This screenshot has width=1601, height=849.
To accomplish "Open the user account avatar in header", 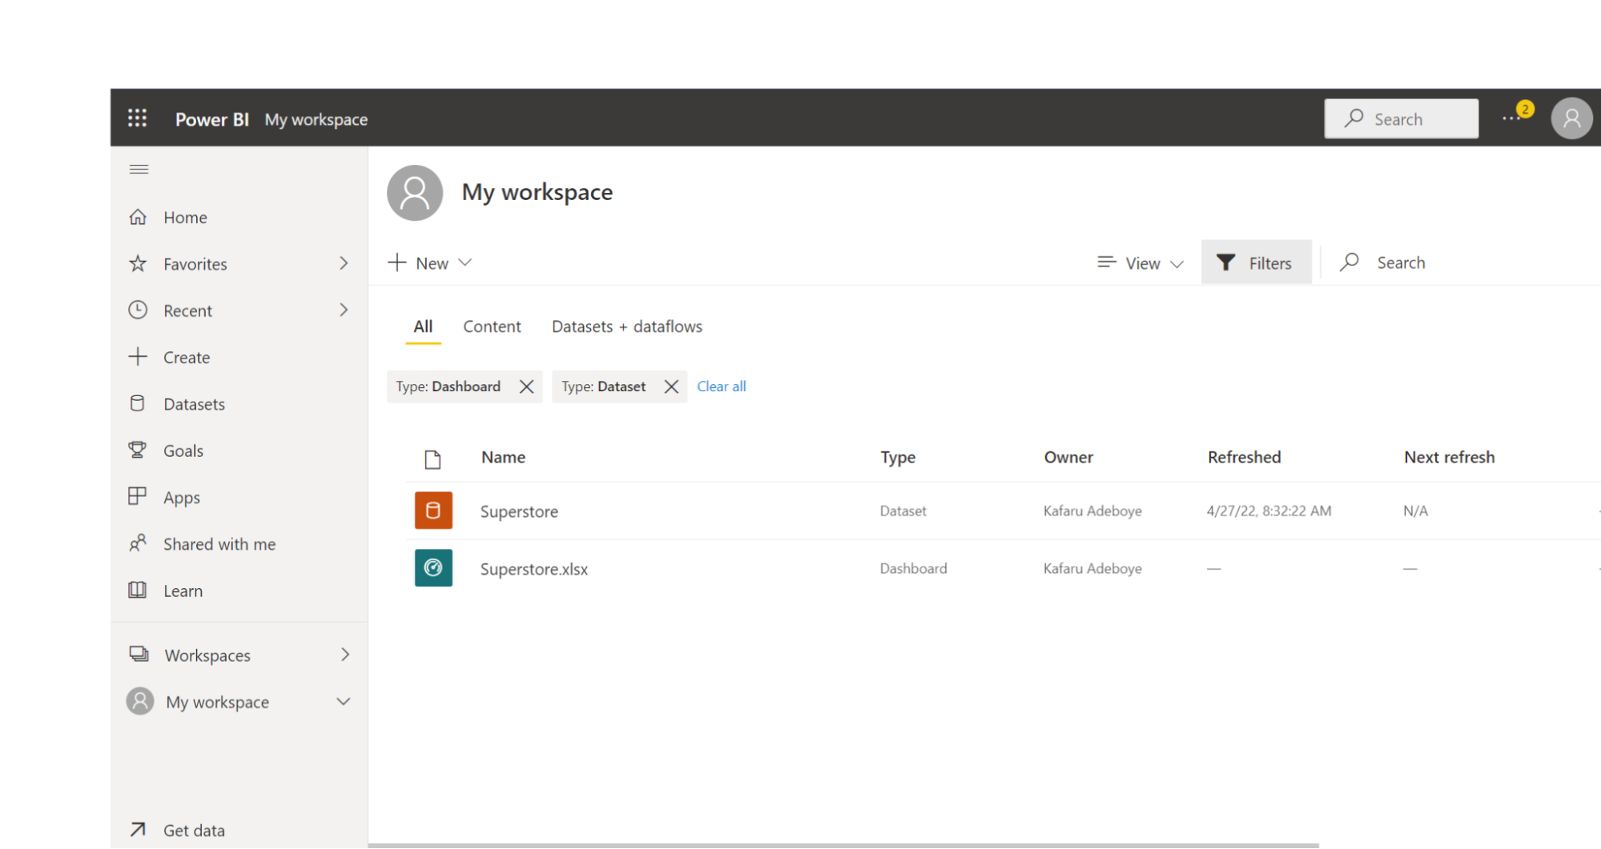I will [1572, 118].
